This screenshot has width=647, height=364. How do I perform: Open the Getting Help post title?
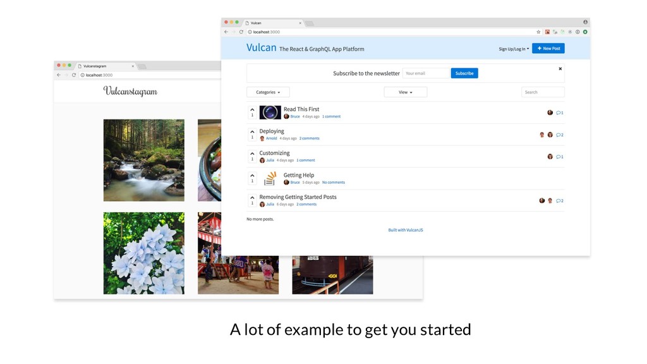pos(299,175)
